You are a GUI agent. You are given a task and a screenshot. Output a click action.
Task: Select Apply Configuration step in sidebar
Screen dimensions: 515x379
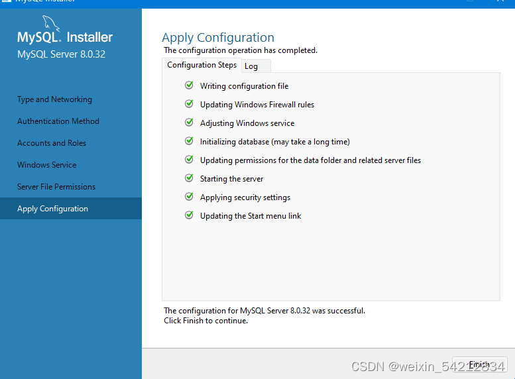[x=71, y=209]
